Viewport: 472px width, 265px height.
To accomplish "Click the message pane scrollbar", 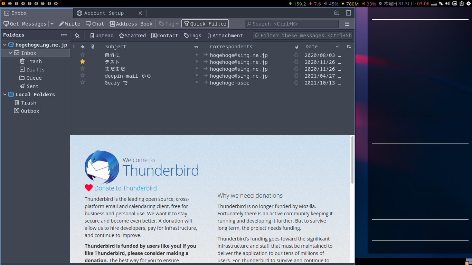I will click(352, 160).
